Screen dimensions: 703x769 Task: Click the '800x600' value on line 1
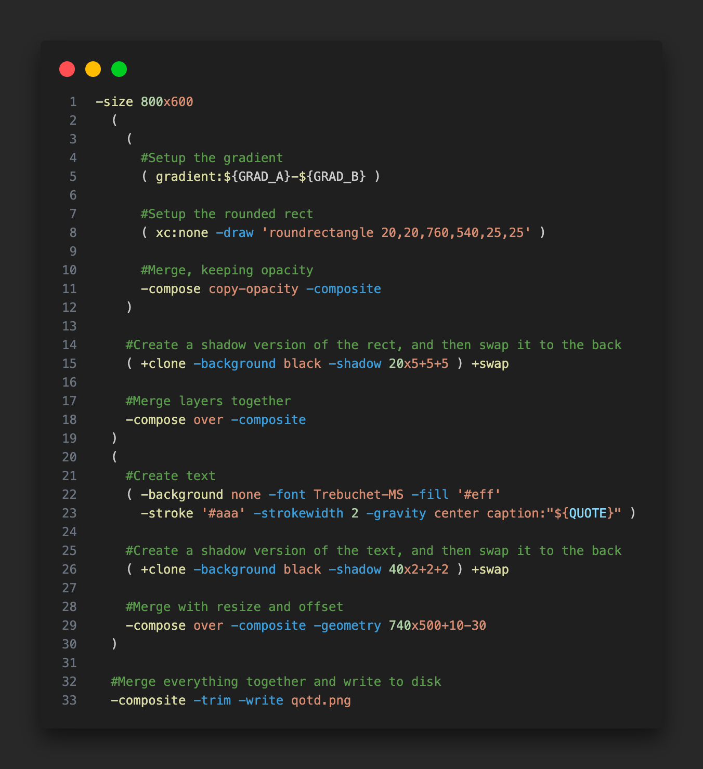(167, 102)
